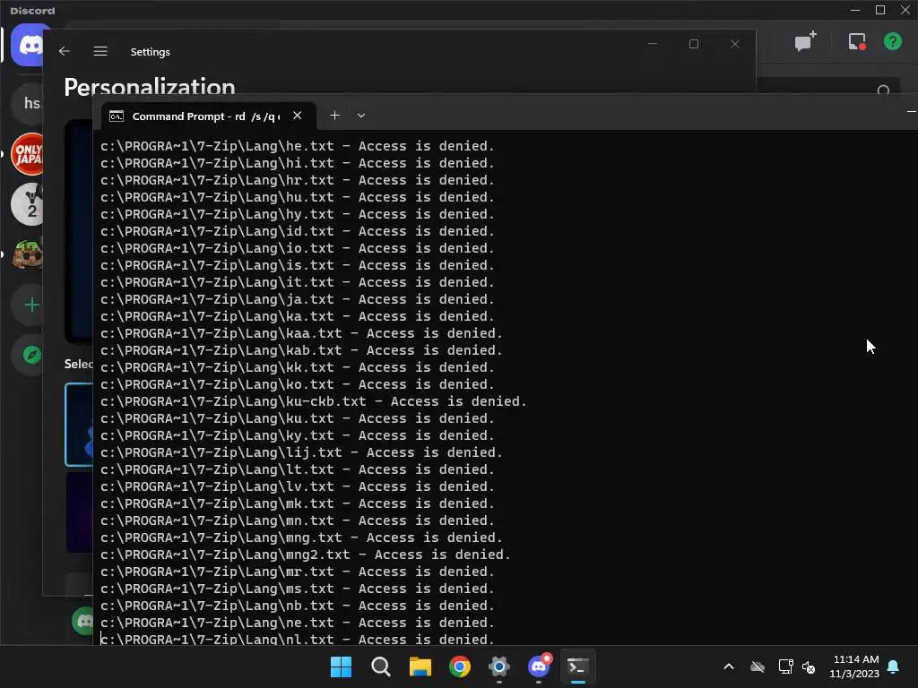The width and height of the screenshot is (918, 688).
Task: Click the Personalization heading in Settings
Action: pyautogui.click(x=150, y=87)
